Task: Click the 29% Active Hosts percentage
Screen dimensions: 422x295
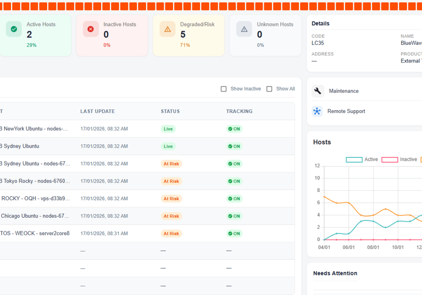Action: pyautogui.click(x=31, y=45)
